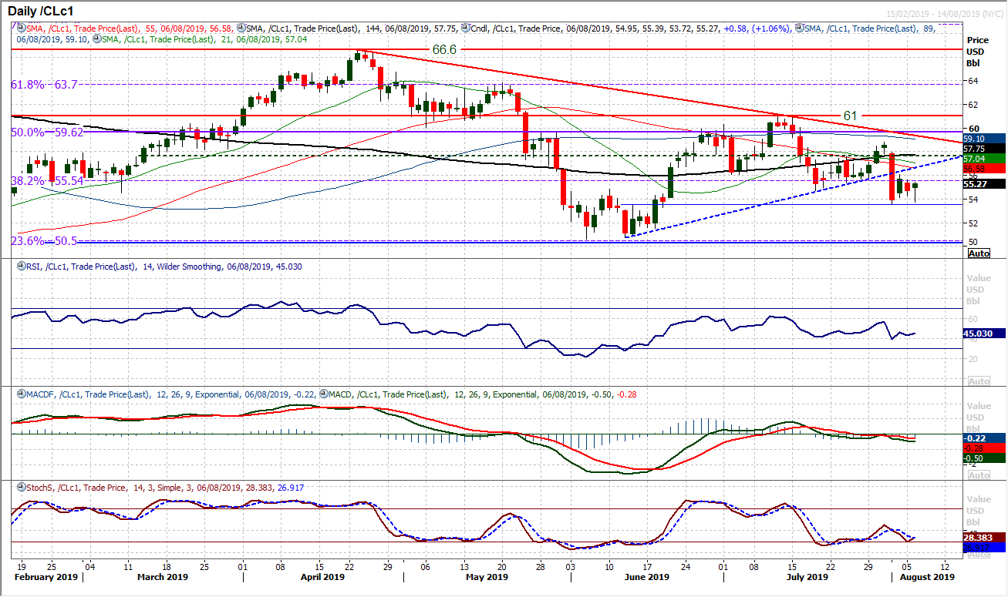The image size is (1008, 597).
Task: Click the Auto scale button in the RSI pane
Action: pyautogui.click(x=978, y=381)
